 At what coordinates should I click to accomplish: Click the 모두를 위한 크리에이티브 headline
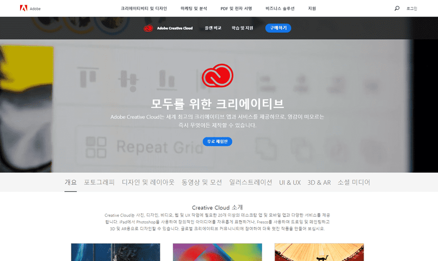pos(217,104)
